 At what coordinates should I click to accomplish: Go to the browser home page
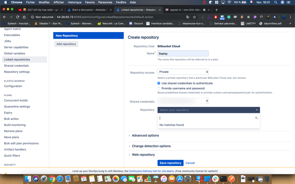[x=24, y=17]
